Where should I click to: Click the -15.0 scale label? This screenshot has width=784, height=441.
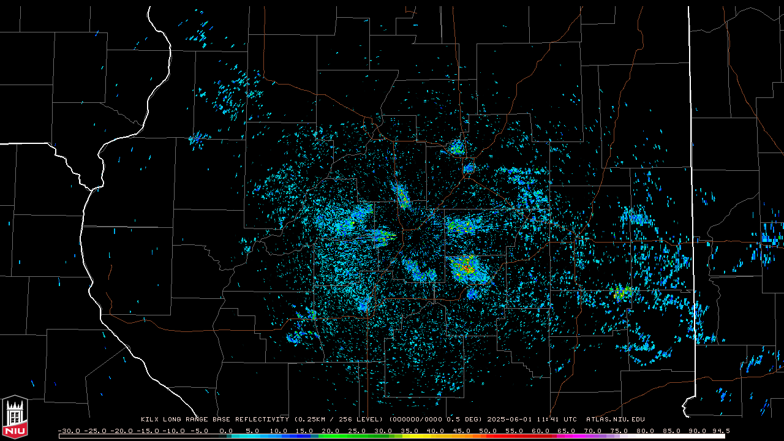pos(148,431)
